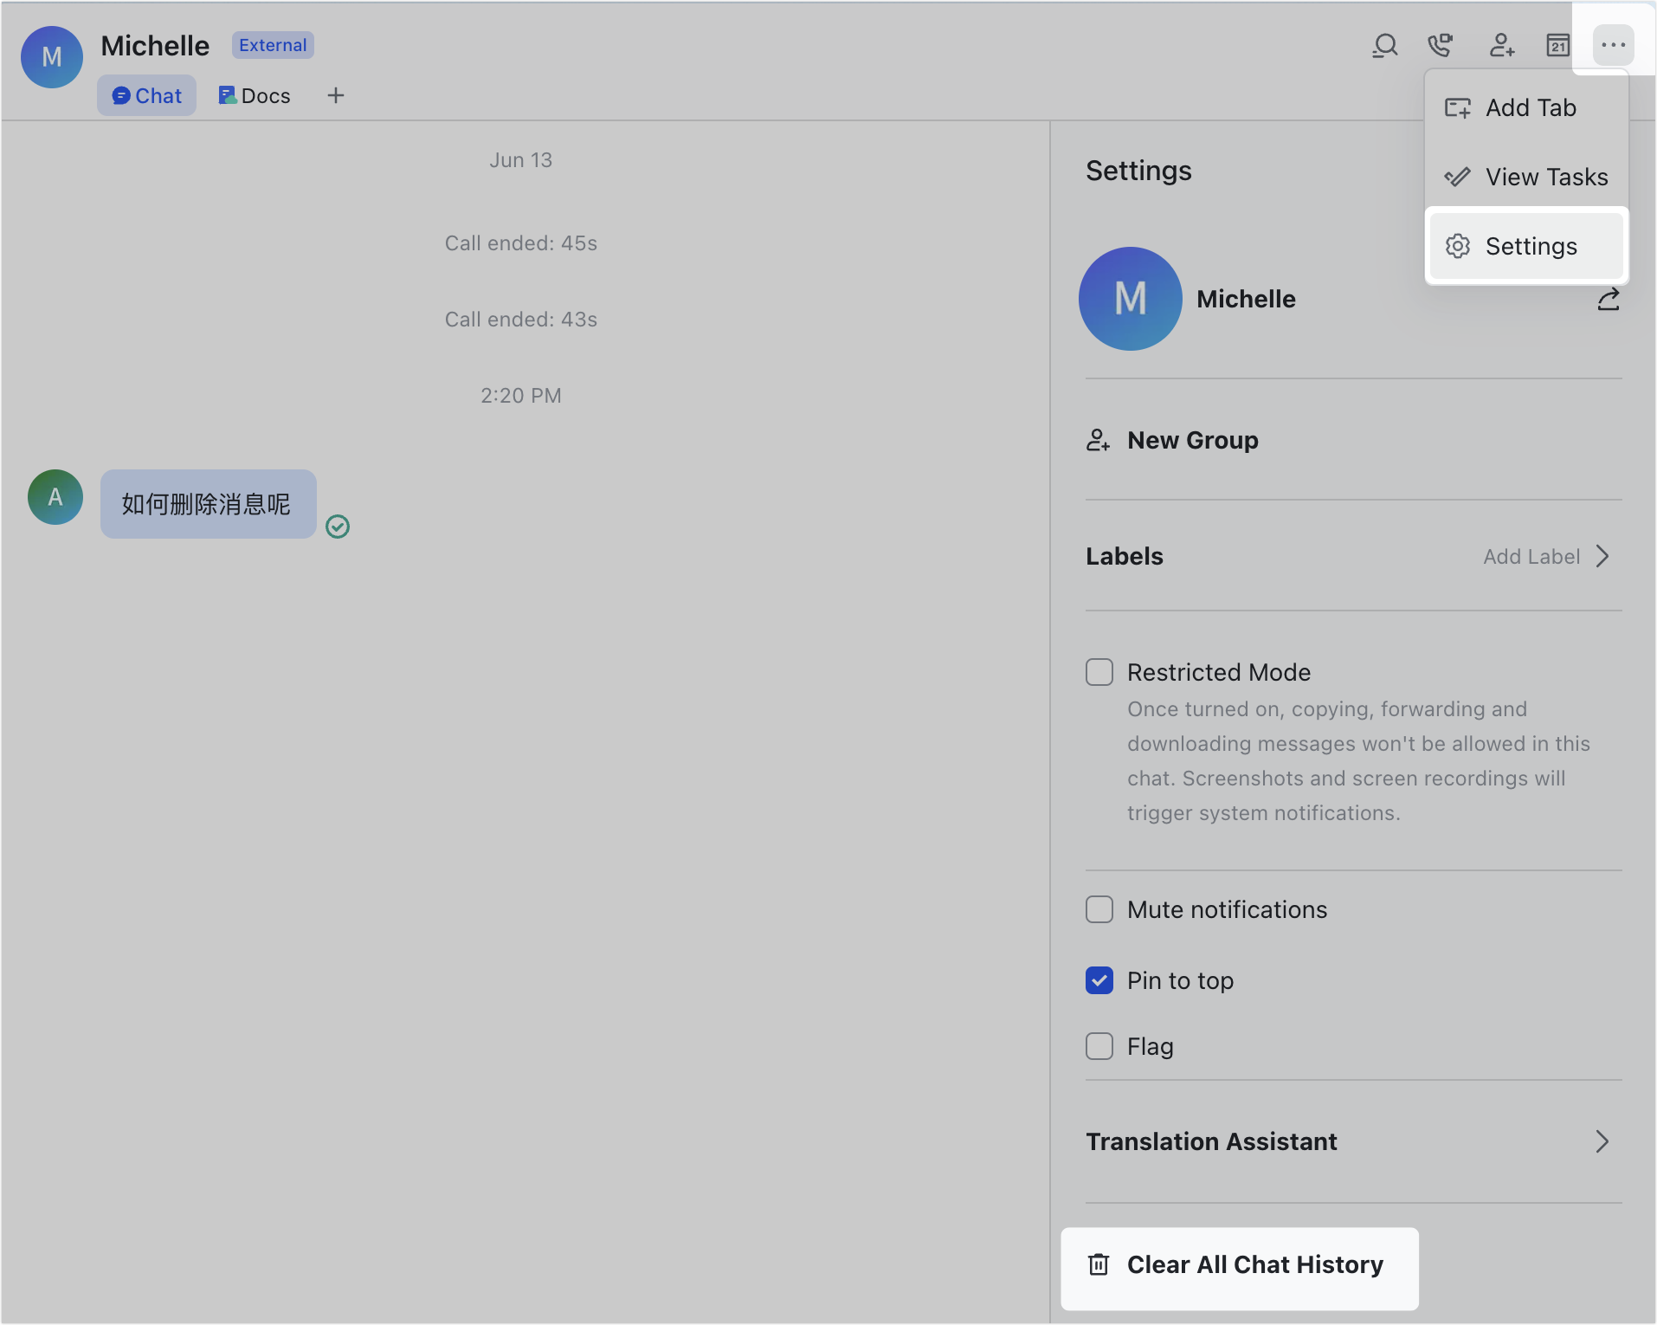This screenshot has width=1657, height=1325.
Task: Click the share arrow next to Michelle's name
Action: coord(1609,299)
